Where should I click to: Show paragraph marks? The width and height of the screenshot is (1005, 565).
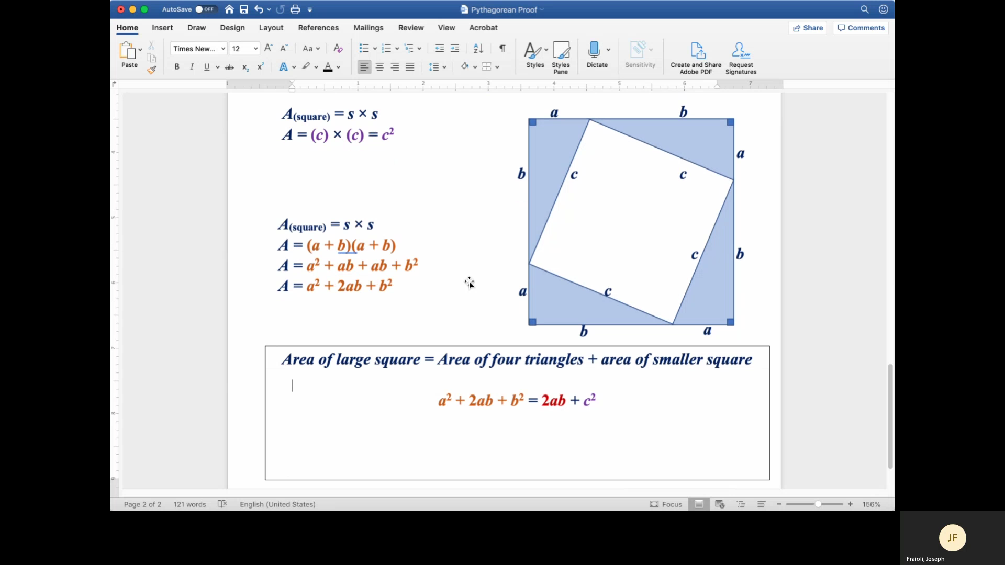[502, 48]
